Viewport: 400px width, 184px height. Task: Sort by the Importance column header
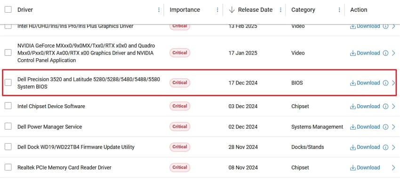184,10
